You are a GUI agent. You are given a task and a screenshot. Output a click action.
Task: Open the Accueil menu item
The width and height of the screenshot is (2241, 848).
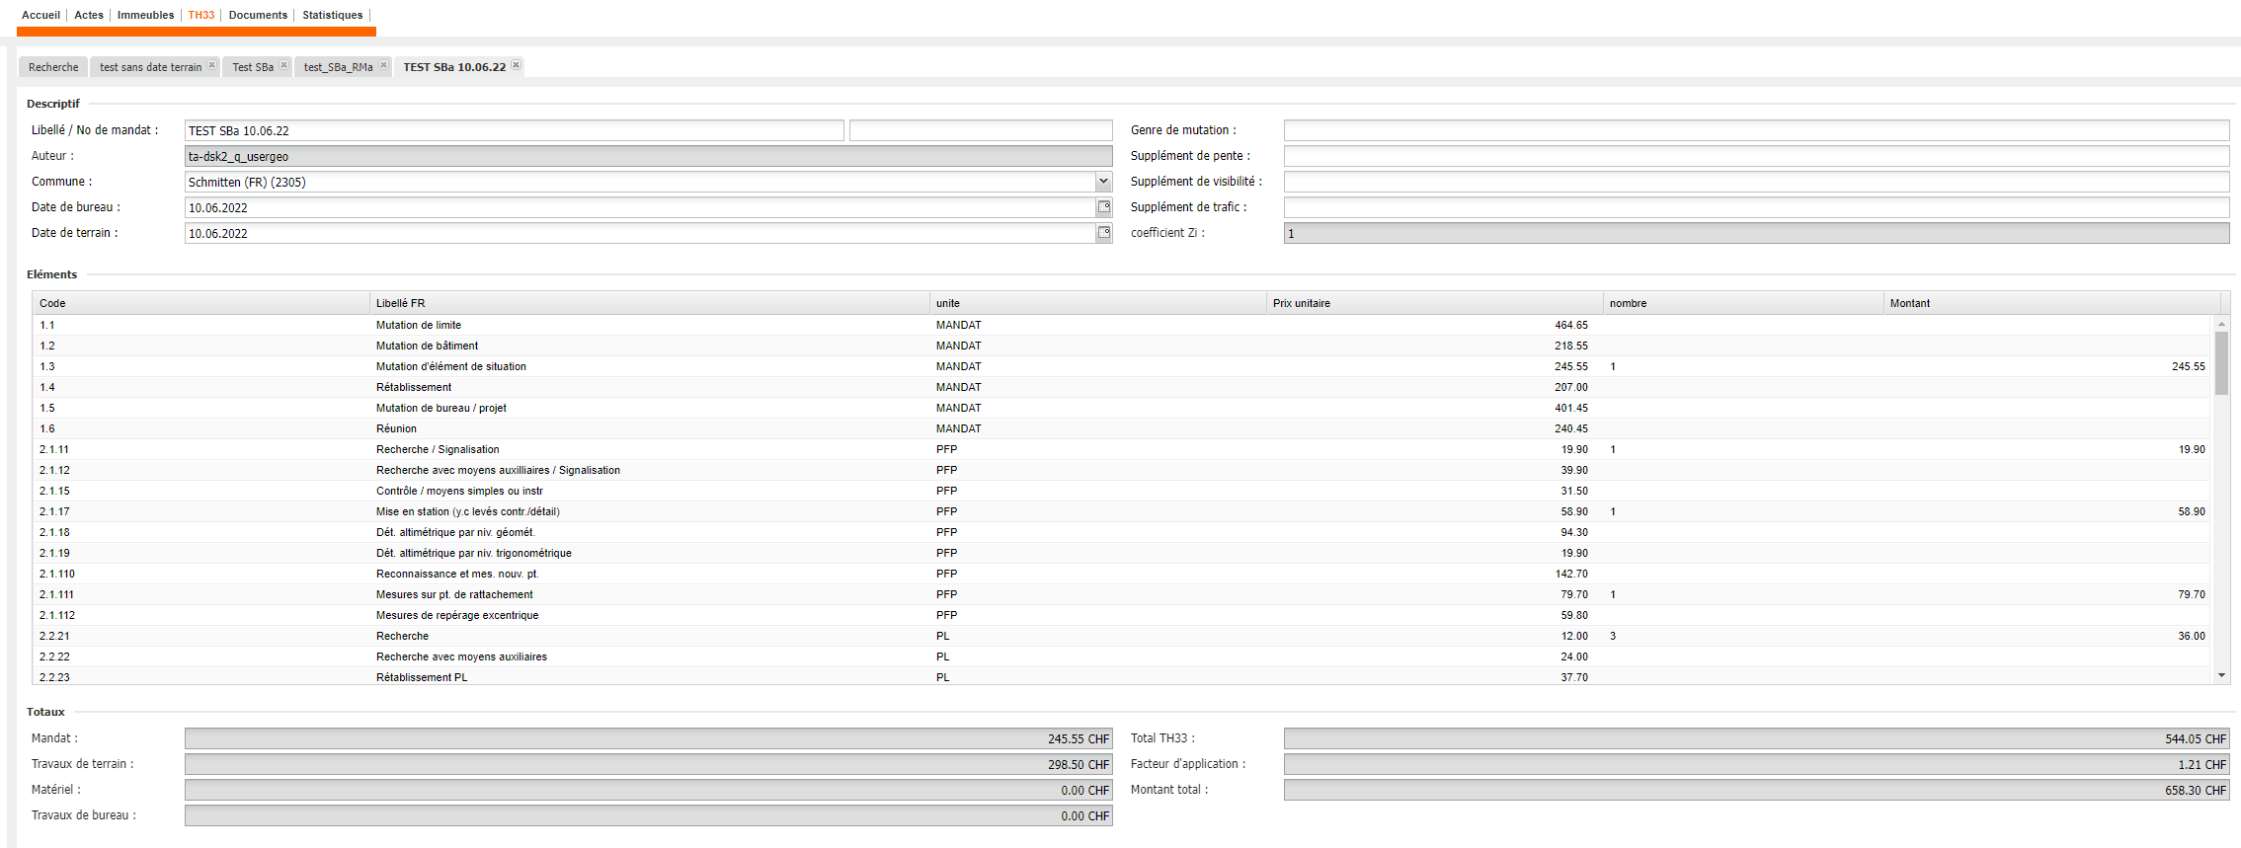point(40,15)
